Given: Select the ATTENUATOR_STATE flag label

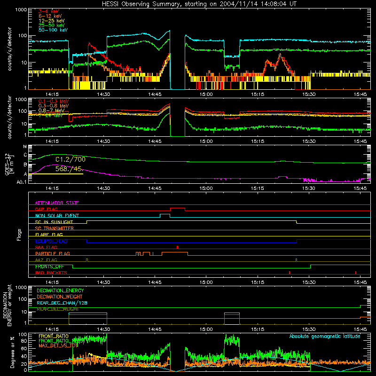Looking at the screenshot, I should pyautogui.click(x=57, y=203).
